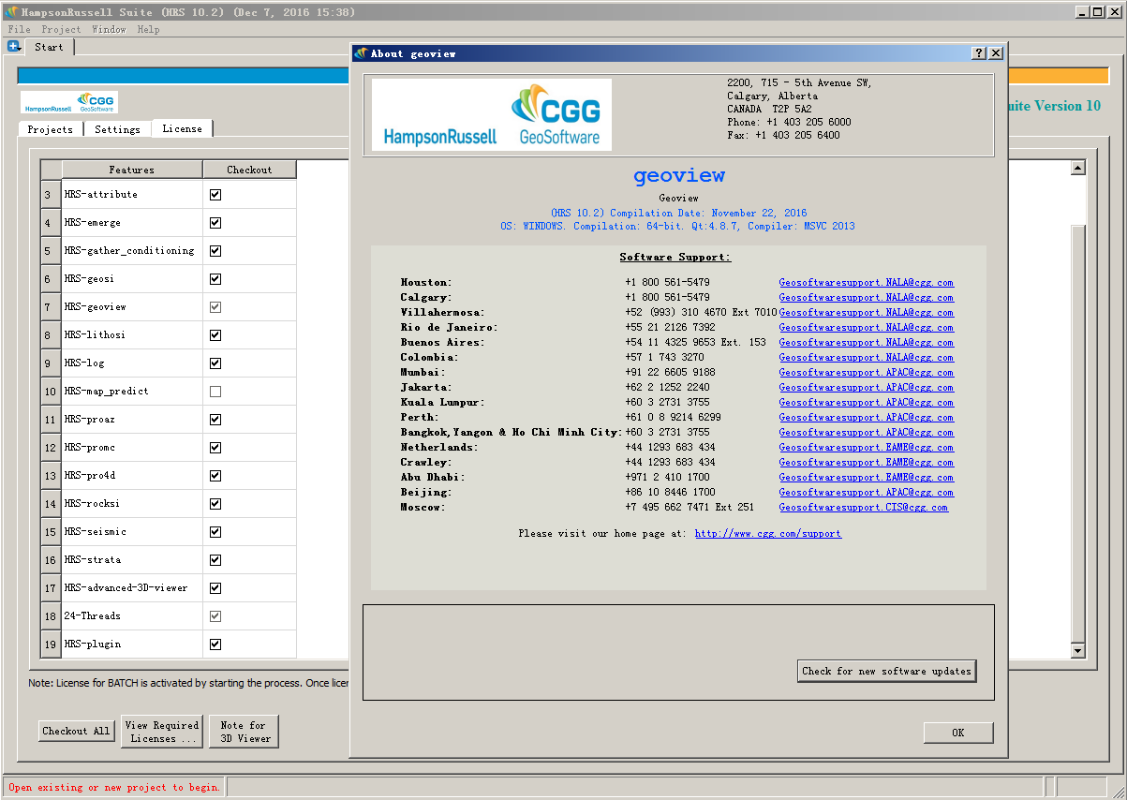Click the Features column header
Image resolution: width=1127 pixels, height=800 pixels.
click(132, 170)
